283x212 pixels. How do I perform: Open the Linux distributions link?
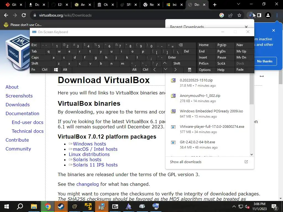pyautogui.click(x=89, y=154)
